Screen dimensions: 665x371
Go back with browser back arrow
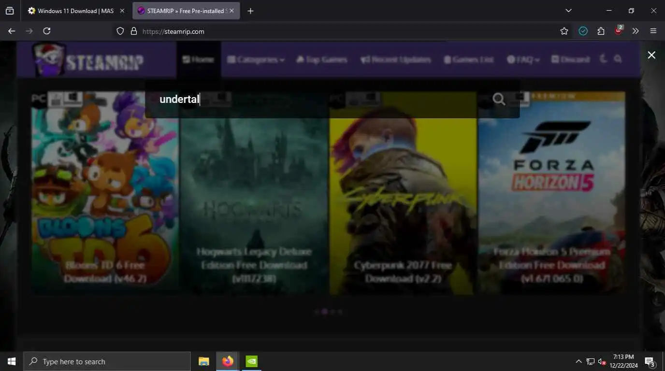tap(12, 31)
